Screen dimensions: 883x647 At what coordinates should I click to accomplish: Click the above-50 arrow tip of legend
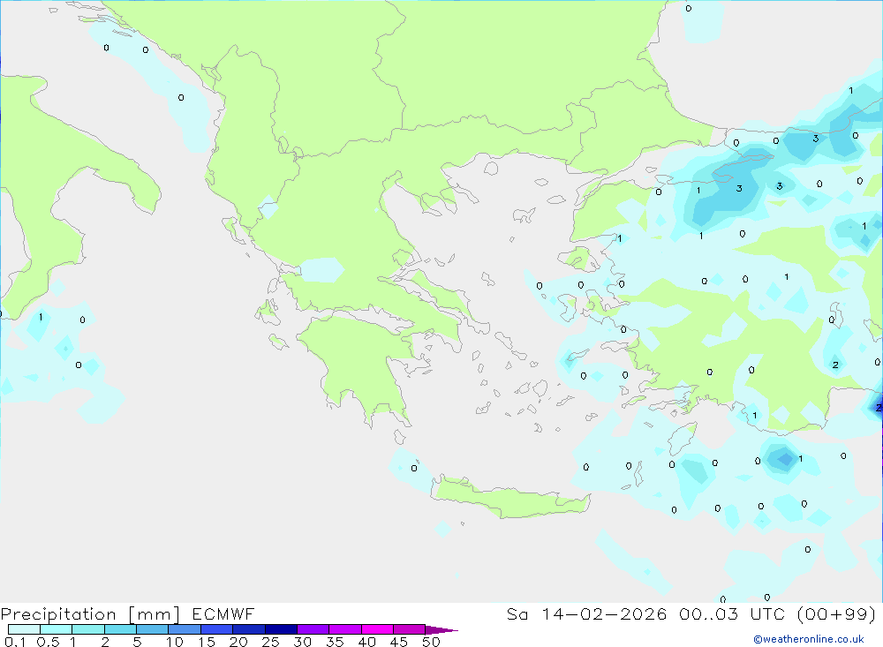[441, 630]
